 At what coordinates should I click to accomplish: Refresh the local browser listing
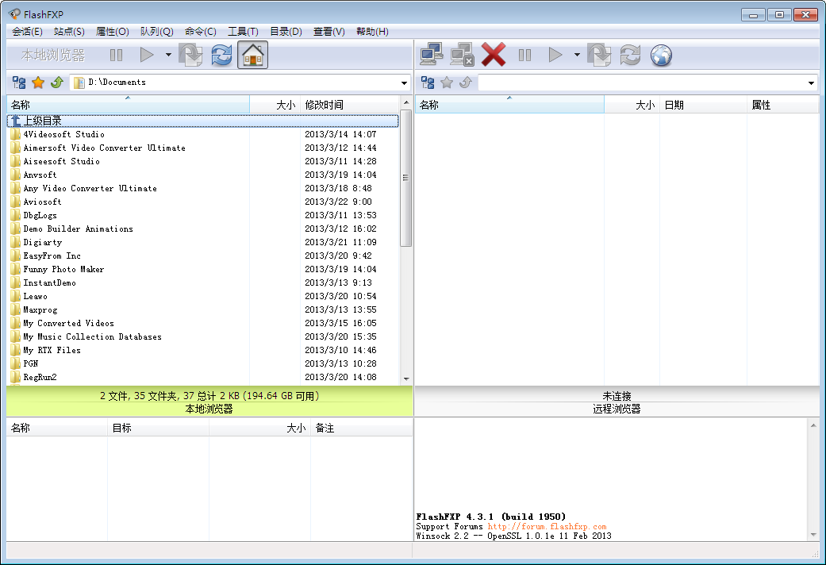point(222,56)
